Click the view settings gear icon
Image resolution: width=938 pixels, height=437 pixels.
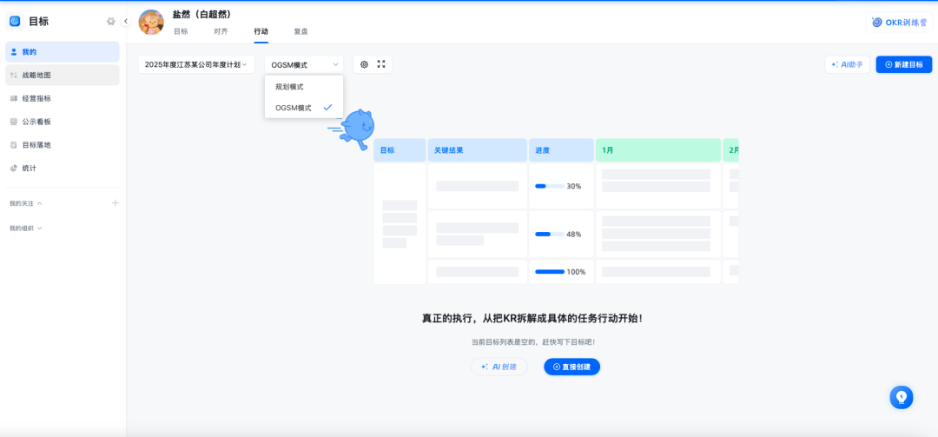click(364, 64)
